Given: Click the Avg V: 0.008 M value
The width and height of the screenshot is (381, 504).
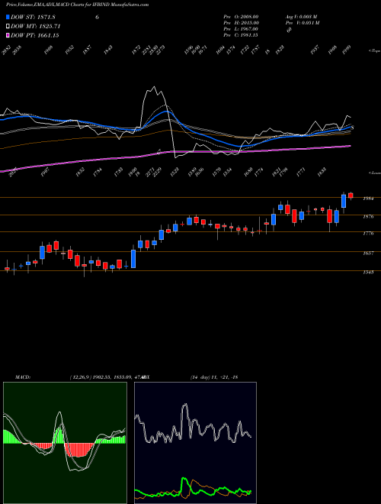Looking at the screenshot, I should [x=301, y=17].
